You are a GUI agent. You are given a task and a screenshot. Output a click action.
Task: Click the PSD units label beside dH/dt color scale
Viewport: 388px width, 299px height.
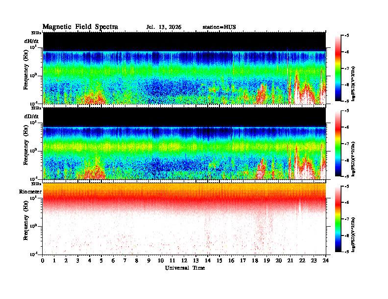click(x=354, y=84)
